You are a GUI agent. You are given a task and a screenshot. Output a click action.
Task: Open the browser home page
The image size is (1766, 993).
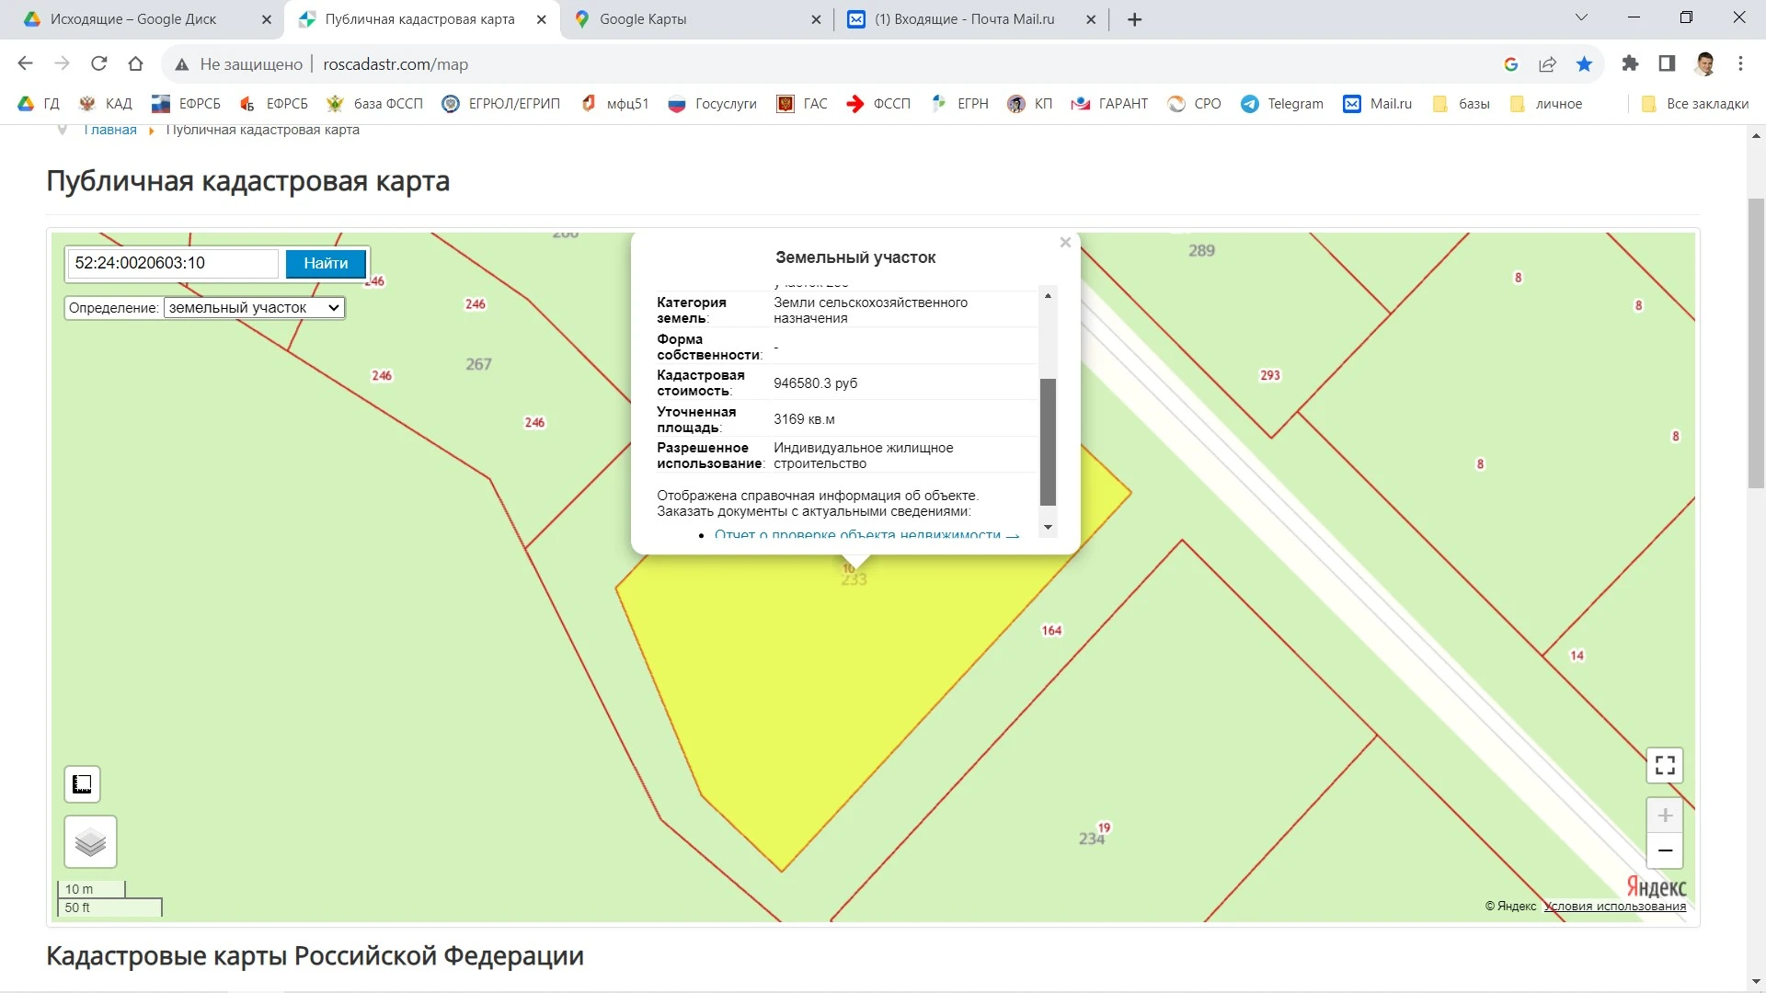point(135,63)
